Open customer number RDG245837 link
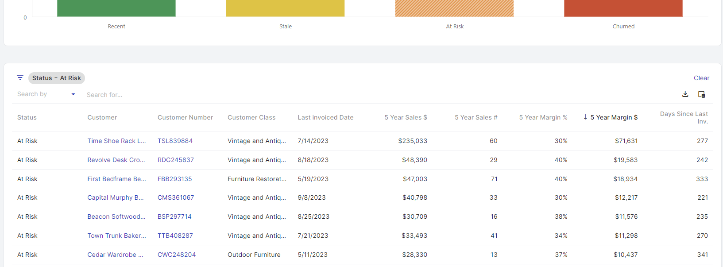 point(176,160)
